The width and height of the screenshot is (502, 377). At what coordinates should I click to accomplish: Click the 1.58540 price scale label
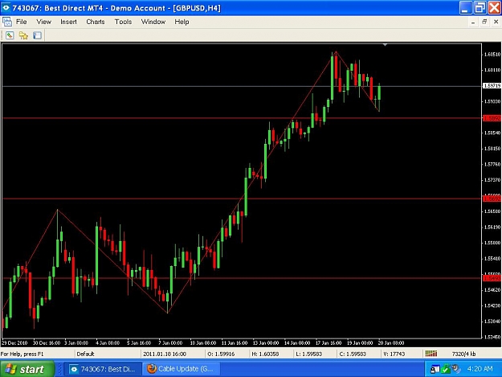pos(492,133)
